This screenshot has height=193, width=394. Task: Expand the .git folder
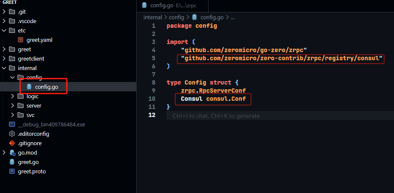pyautogui.click(x=4, y=12)
